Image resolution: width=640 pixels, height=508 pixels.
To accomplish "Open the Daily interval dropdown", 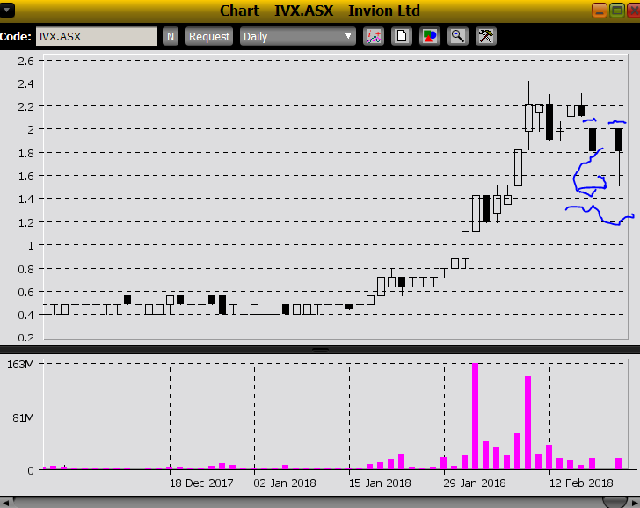I will [297, 36].
